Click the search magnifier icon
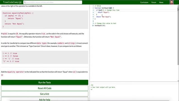179x101 pixels. pos(25,2)
